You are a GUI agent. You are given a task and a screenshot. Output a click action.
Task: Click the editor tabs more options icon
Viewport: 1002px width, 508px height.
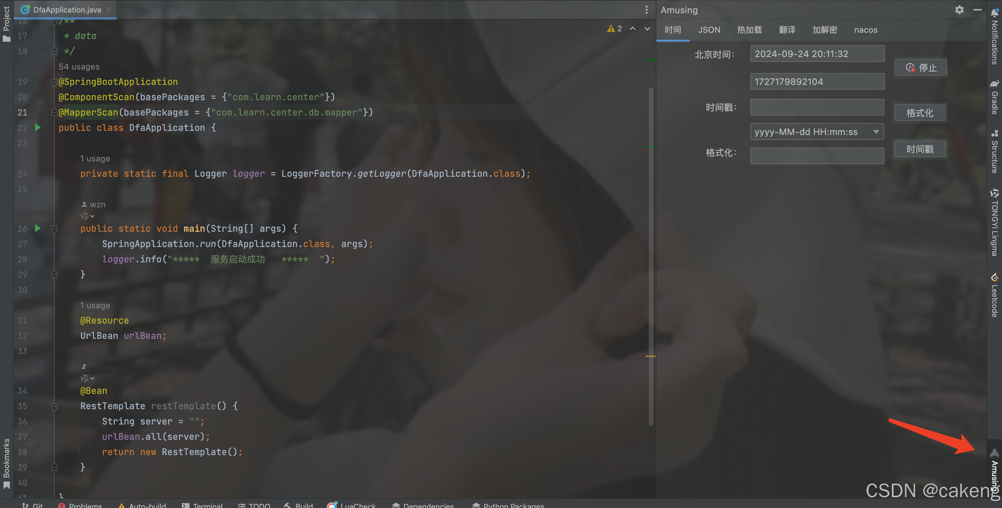point(647,10)
